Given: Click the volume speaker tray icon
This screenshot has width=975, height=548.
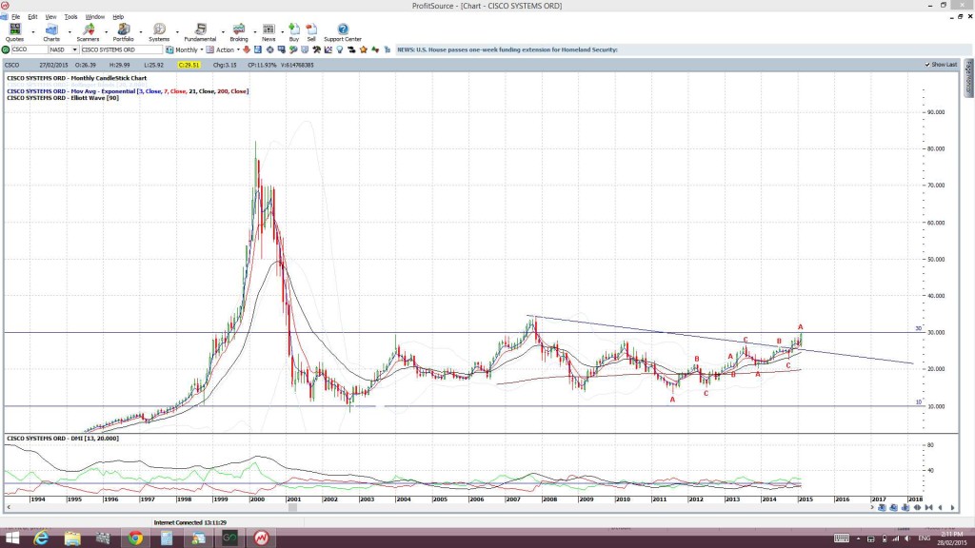Looking at the screenshot, I should click(907, 538).
